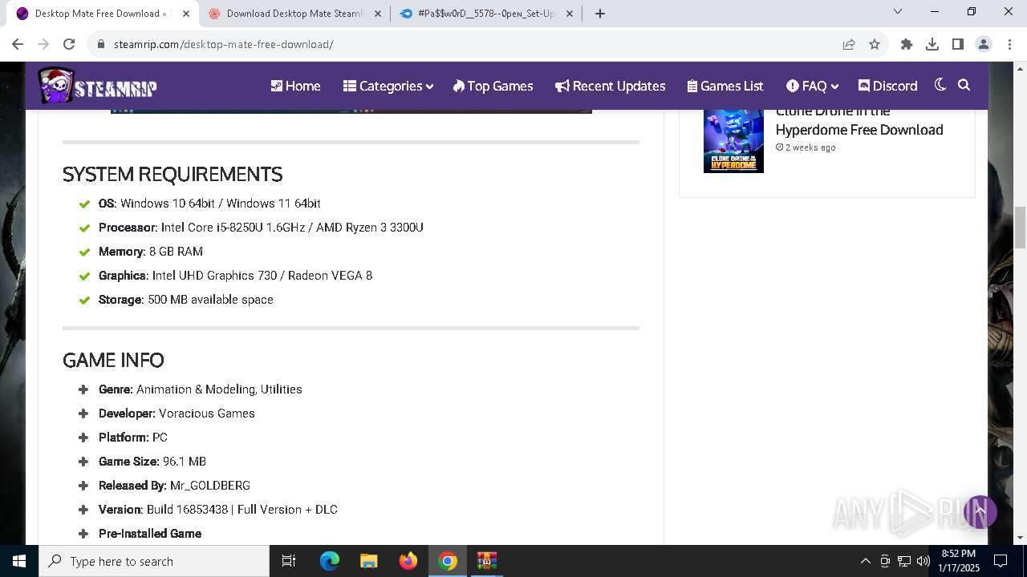Click the SteamRIP logo
This screenshot has width=1027, height=577.
[x=97, y=86]
